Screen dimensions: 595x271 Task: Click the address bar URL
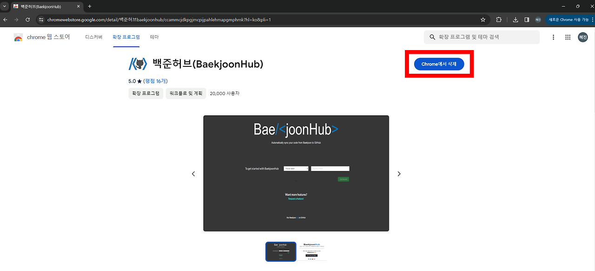click(159, 20)
